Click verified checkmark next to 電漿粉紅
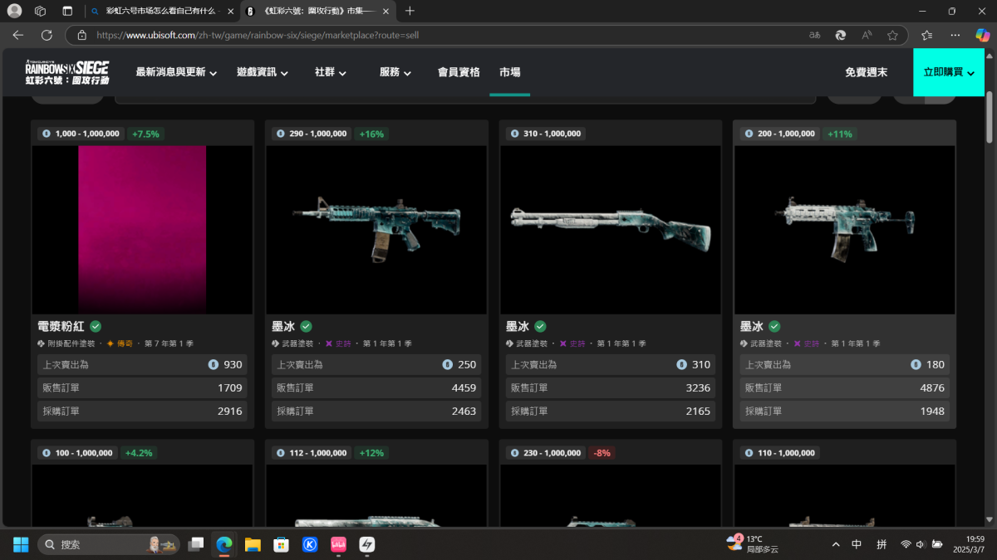997x560 pixels. pos(96,326)
